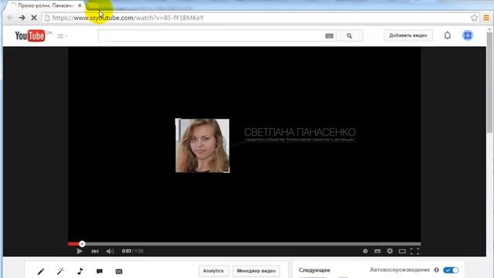Mute the video volume

[x=110, y=251]
